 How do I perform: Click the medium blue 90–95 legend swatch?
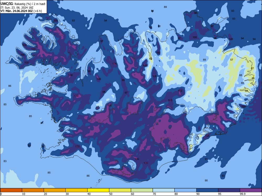(207, 190)
